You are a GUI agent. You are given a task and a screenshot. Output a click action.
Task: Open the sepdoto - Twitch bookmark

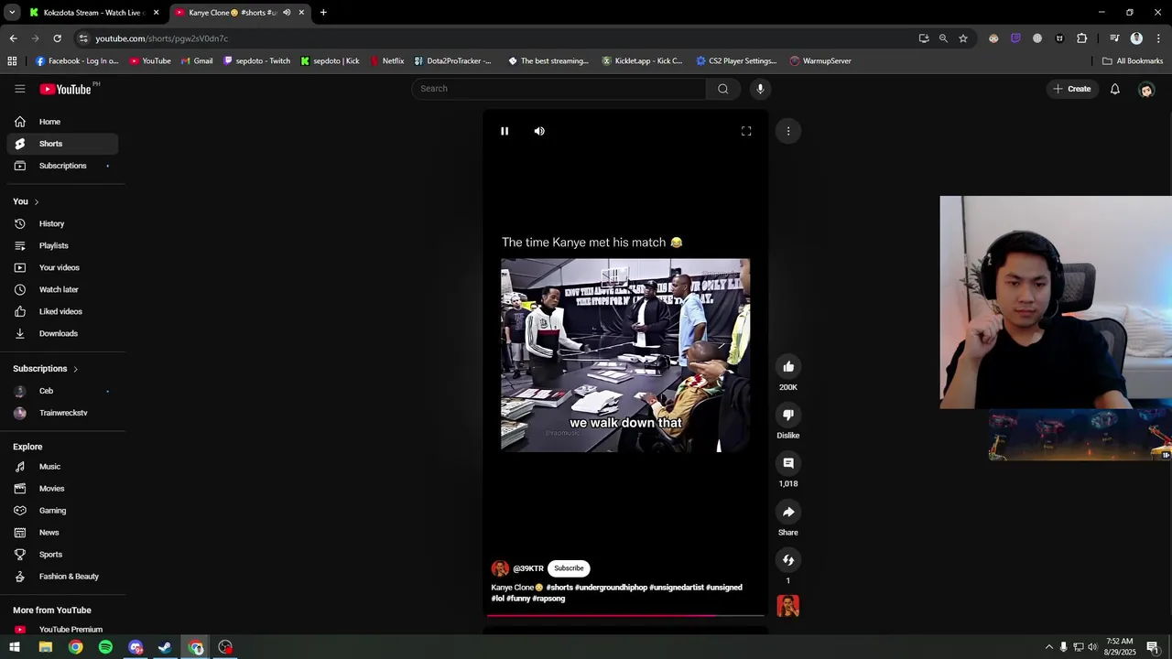(256, 61)
